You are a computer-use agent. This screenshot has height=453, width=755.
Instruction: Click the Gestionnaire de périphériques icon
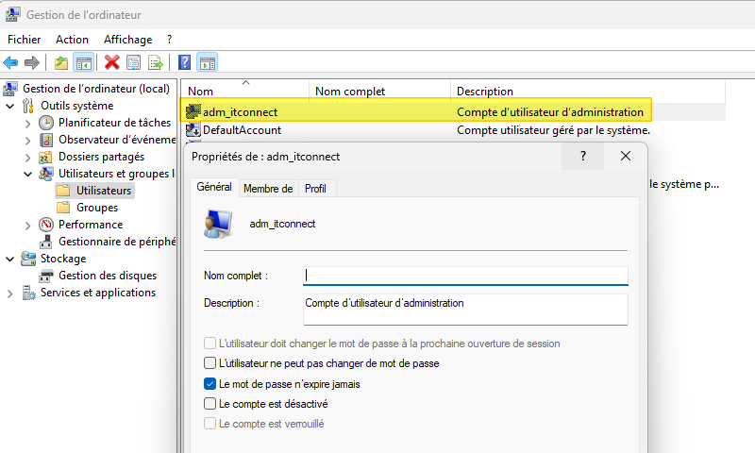45,242
